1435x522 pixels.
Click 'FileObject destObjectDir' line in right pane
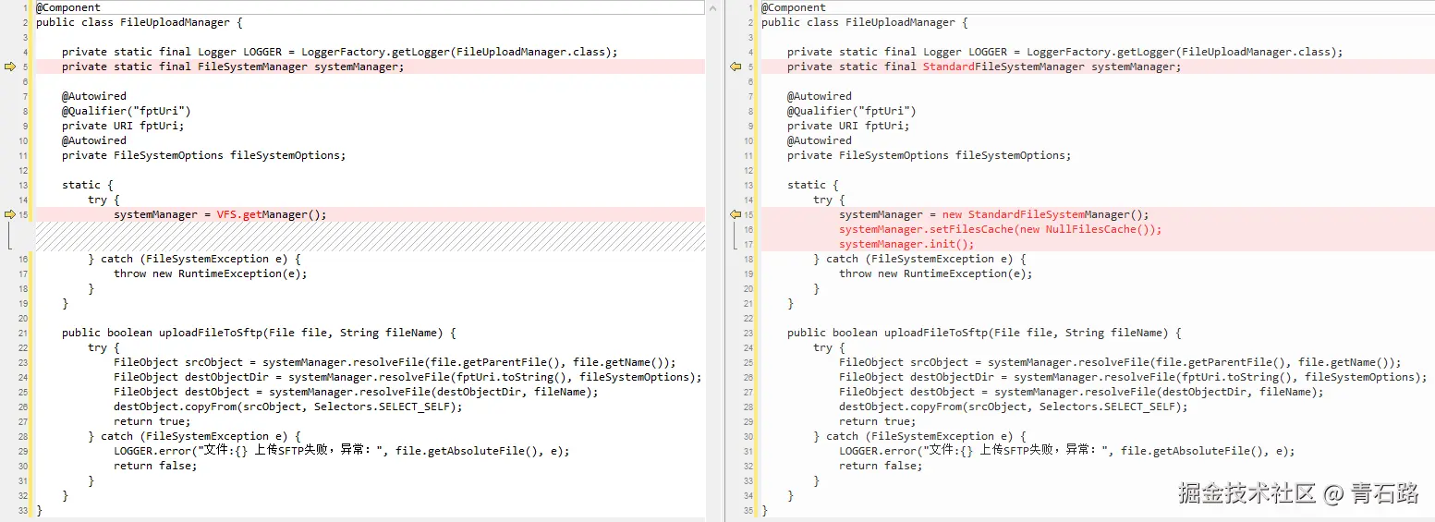click(1133, 377)
